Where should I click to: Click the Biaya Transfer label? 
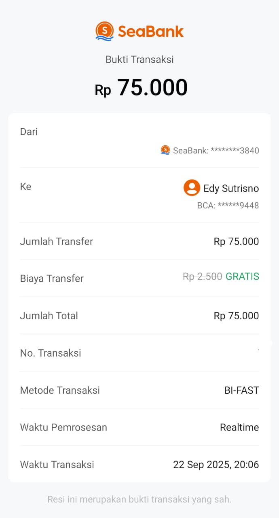point(52,278)
